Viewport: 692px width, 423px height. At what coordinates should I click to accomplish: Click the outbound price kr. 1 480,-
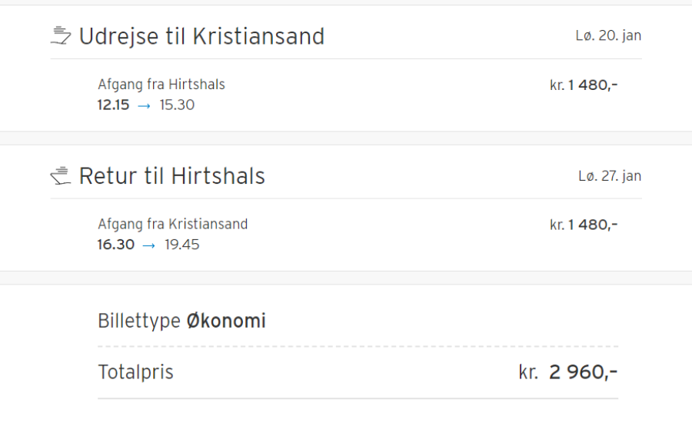pos(584,85)
